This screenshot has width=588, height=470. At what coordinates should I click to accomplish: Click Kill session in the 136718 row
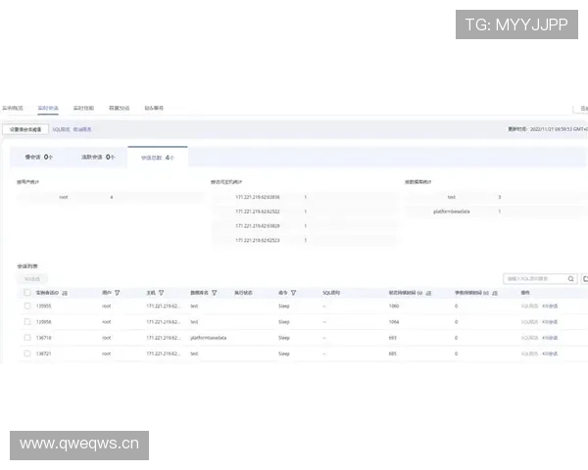click(550, 338)
